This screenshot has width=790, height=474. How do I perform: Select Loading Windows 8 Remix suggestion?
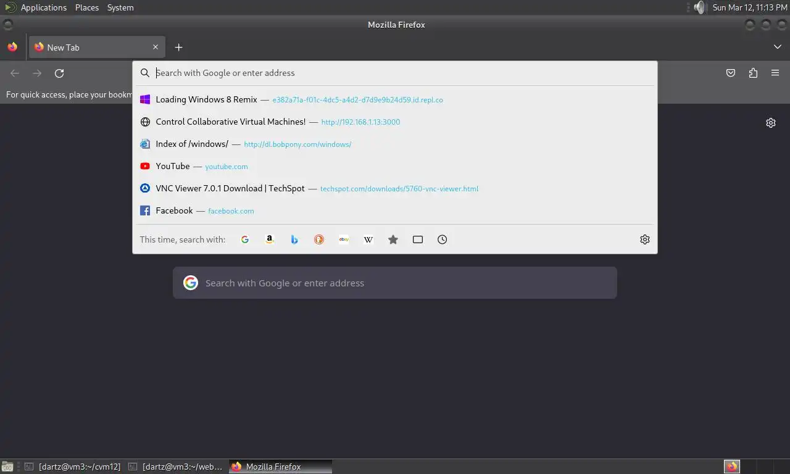click(x=395, y=99)
